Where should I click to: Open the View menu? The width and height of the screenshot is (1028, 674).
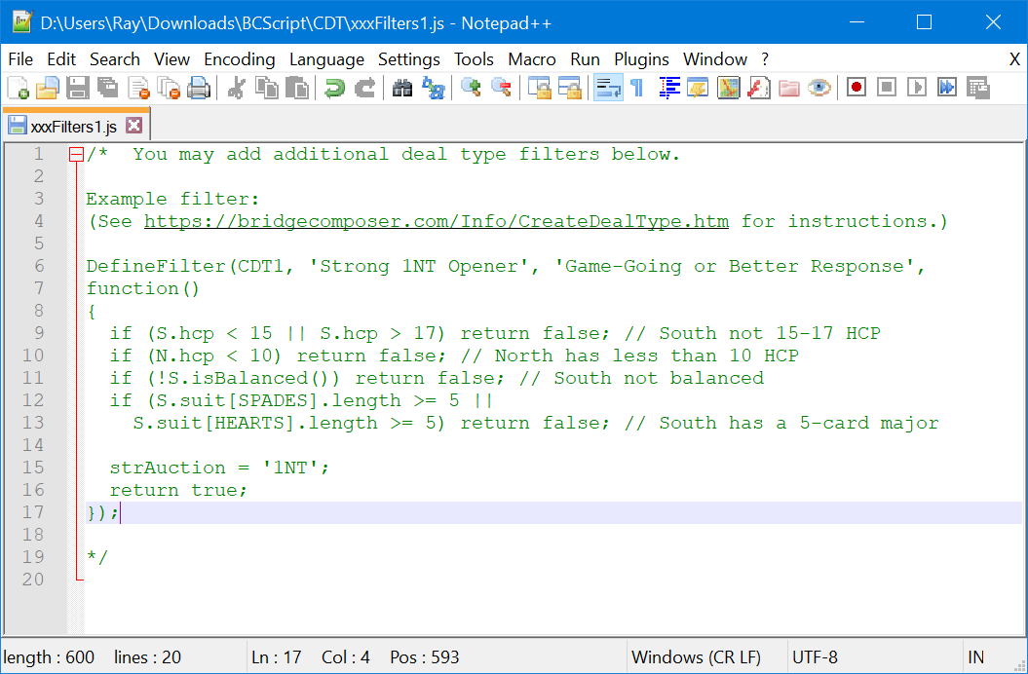click(x=171, y=59)
